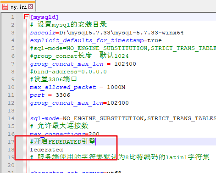Click line number 20 in the margin
Screen dimensions: 216x173
[11, 165]
